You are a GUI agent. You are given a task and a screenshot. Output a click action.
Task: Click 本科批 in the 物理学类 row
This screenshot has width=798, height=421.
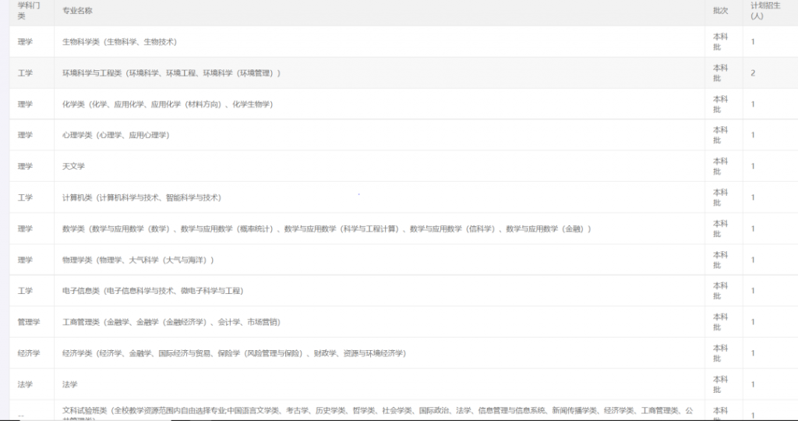pos(720,260)
